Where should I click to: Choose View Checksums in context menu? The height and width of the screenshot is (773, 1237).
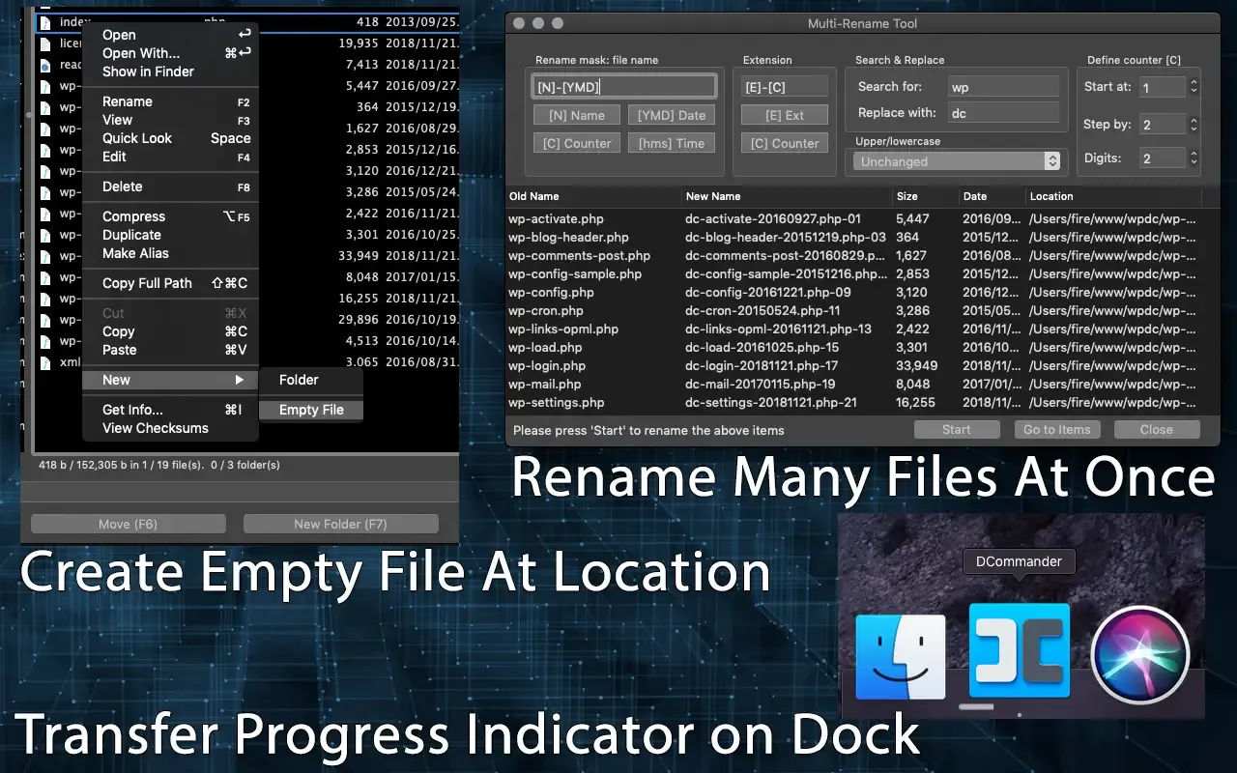pyautogui.click(x=155, y=428)
